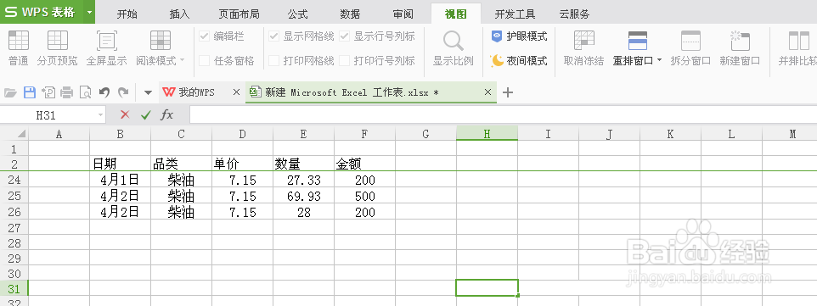
Task: Print the sheet with the printer icon
Action: pos(67,92)
